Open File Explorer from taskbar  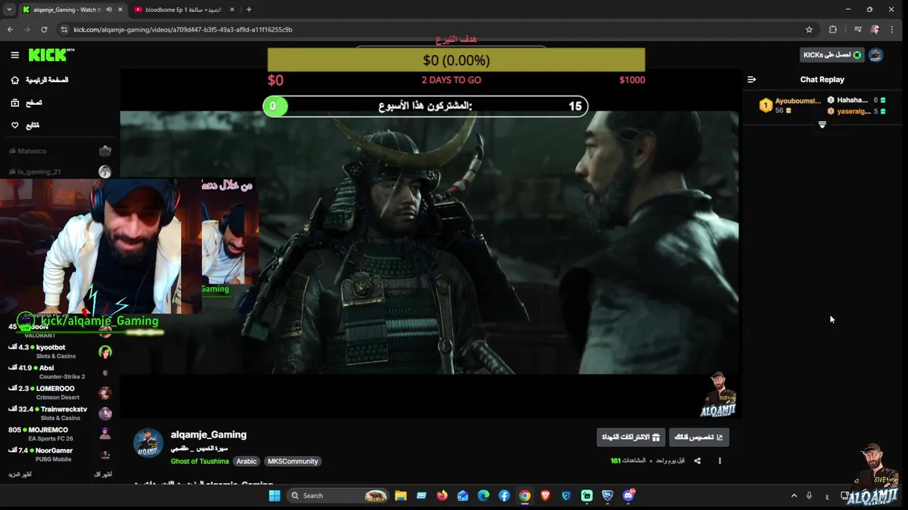(401, 496)
